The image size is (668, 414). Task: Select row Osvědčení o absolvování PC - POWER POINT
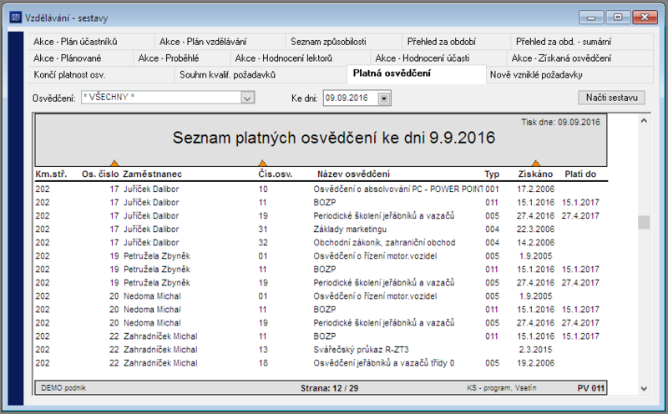click(x=321, y=189)
